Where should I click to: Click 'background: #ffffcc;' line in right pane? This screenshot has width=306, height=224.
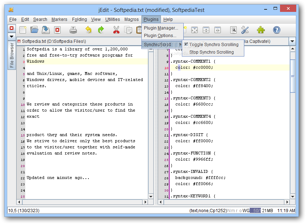[200, 178]
